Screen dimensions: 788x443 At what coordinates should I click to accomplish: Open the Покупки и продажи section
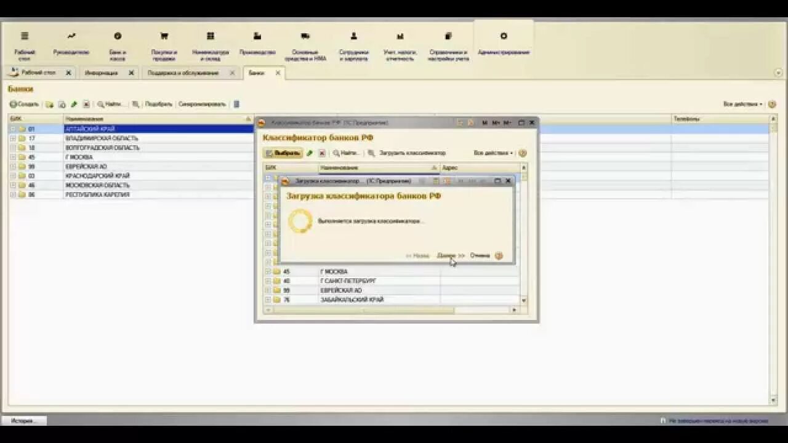pyautogui.click(x=164, y=45)
